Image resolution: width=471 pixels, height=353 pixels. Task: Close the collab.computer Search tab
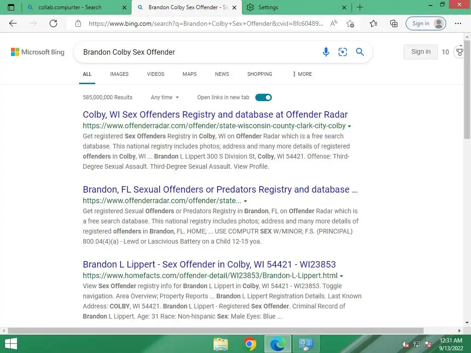tap(124, 7)
